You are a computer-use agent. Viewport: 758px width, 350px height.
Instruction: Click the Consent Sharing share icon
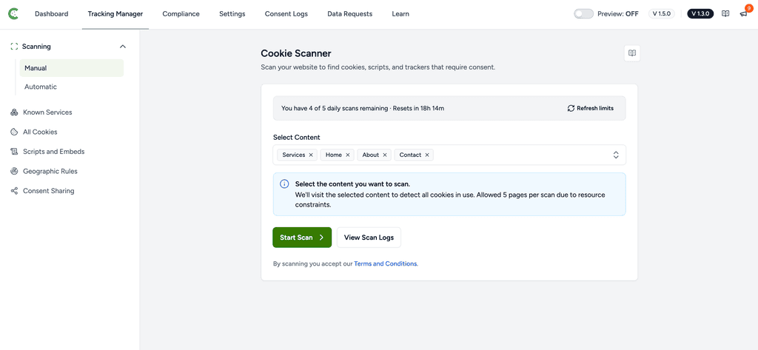(x=14, y=191)
